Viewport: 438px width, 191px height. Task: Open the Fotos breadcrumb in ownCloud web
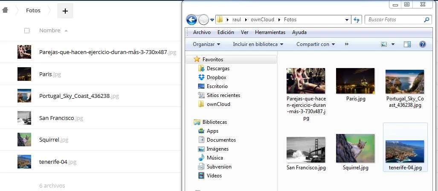click(33, 11)
